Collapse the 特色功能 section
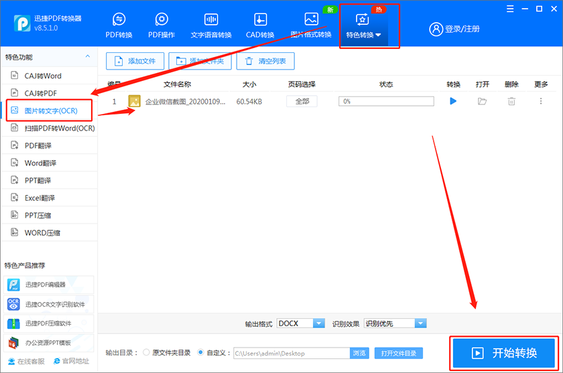563x373 pixels. coord(88,57)
